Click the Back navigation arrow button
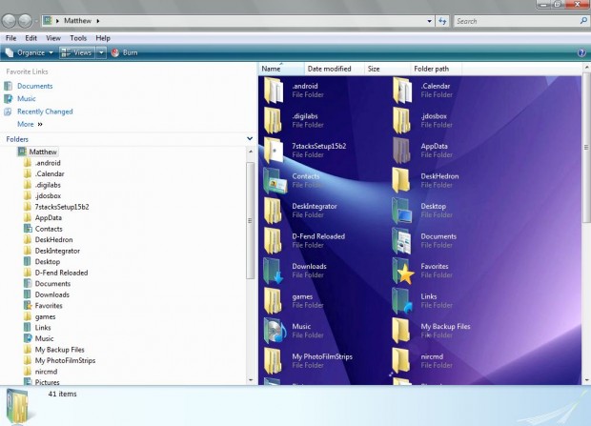The height and width of the screenshot is (426, 591). (9, 21)
